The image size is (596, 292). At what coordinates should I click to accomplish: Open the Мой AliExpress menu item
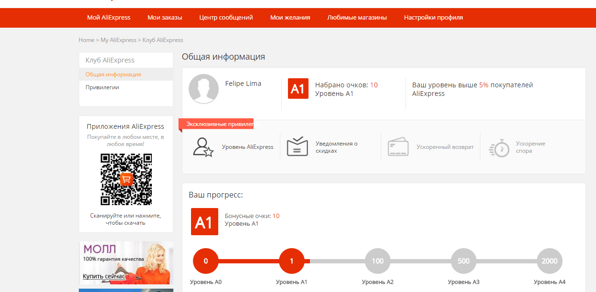click(x=108, y=18)
